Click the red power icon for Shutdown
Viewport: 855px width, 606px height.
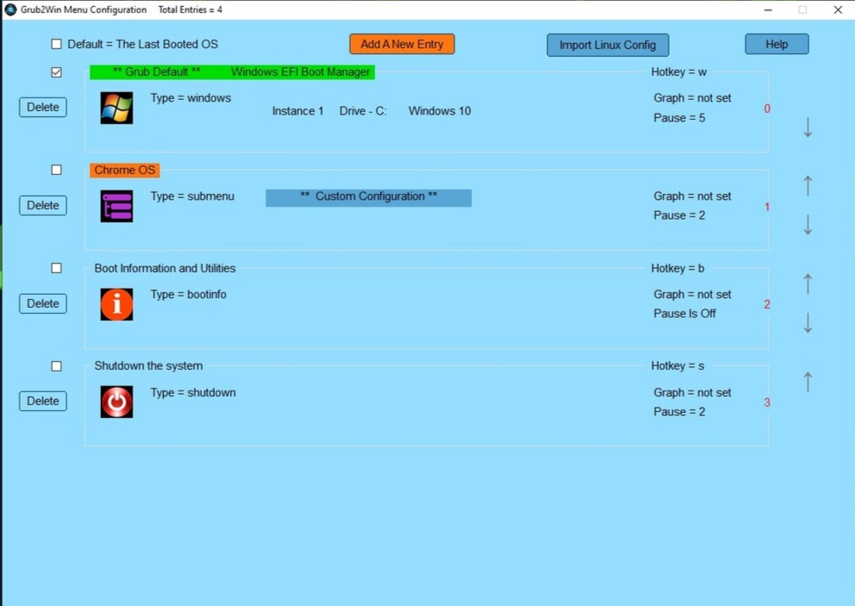click(x=116, y=402)
